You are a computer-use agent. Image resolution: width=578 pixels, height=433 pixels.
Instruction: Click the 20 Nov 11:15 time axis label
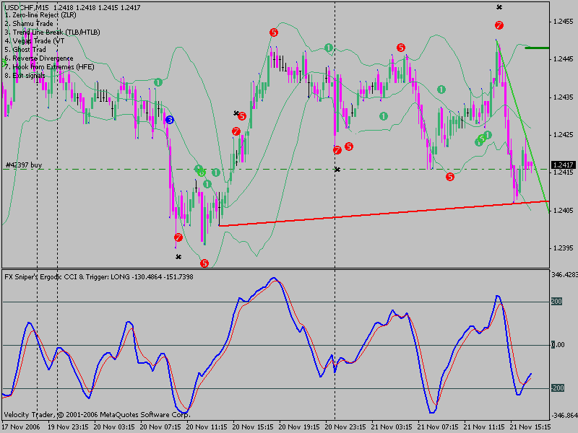[x=207, y=427]
